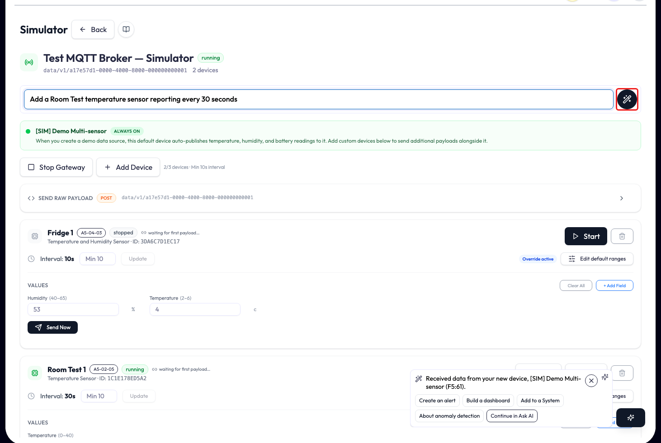Click into the AI prompt text box
Screen dimensions: 661x443
point(319,99)
